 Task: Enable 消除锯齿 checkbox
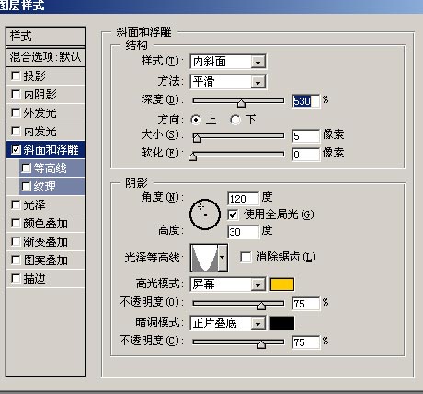[x=246, y=257]
